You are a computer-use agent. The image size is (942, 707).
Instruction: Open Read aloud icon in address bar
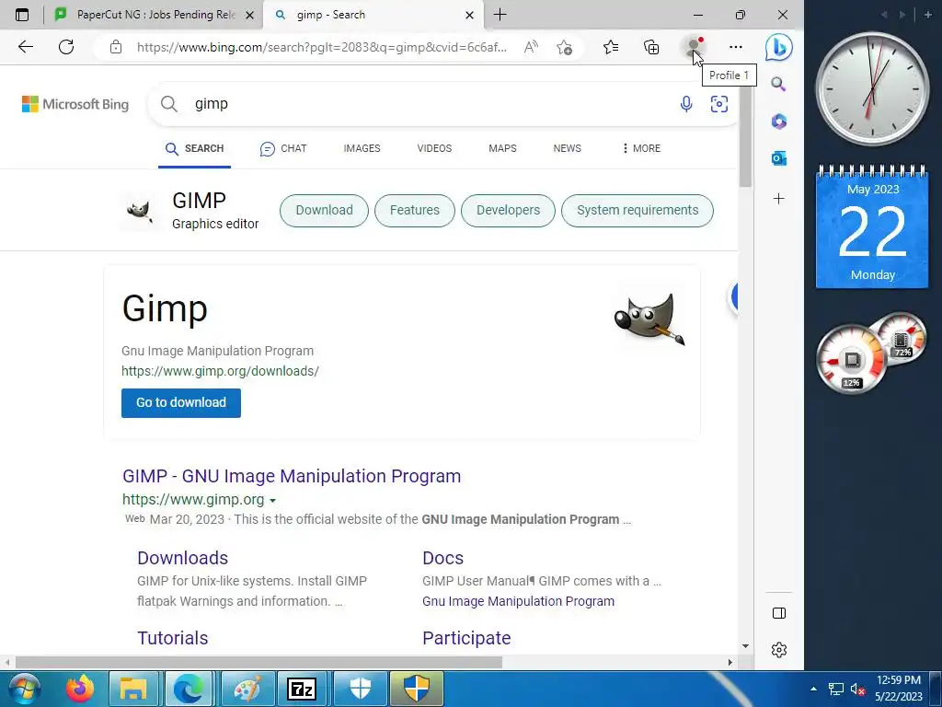531,47
